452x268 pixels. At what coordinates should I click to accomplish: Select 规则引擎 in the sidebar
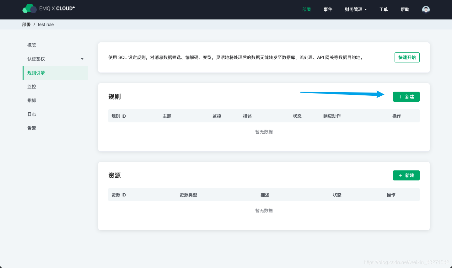click(55, 73)
